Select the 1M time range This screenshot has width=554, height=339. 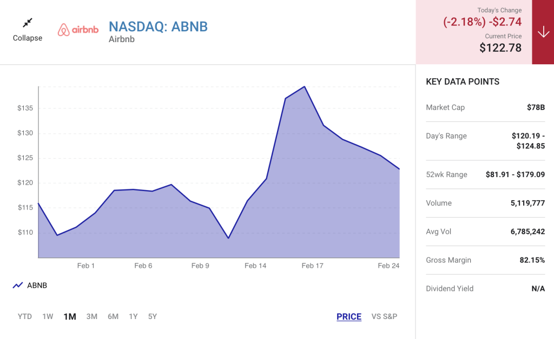pyautogui.click(x=70, y=316)
